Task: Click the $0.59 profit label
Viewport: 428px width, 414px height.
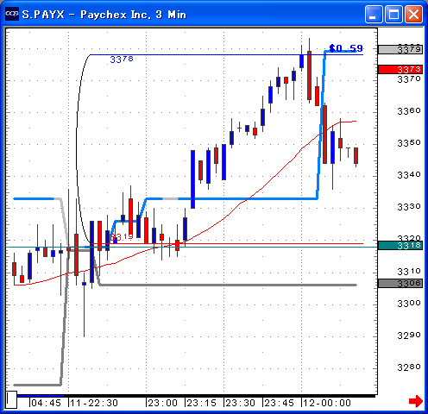Action: click(x=346, y=48)
